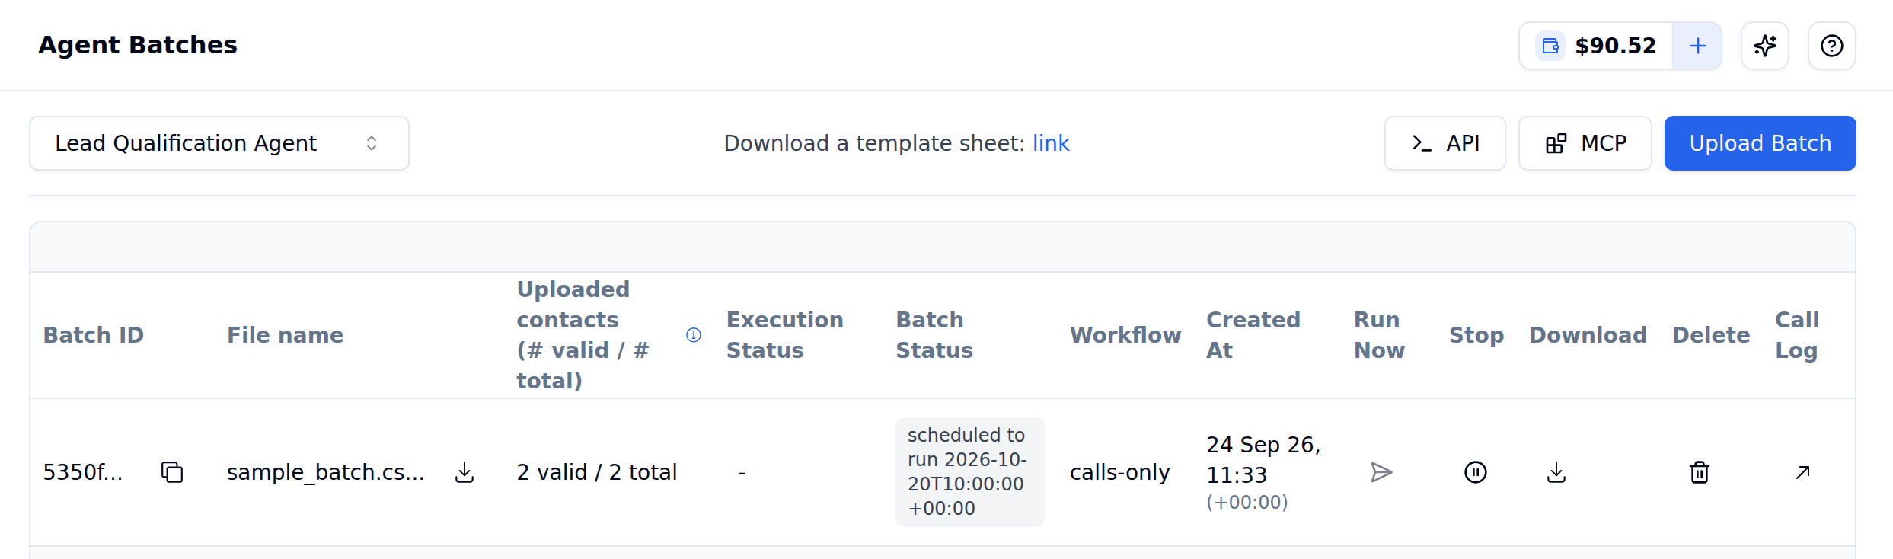Click the calls-only workflow cell

[1119, 472]
